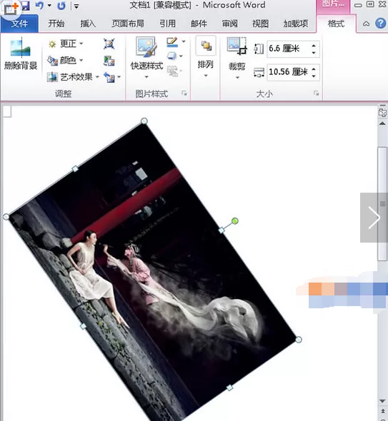This screenshot has height=421, width=388.
Task: Click the vertical scrollbar down arrow
Action: (382, 401)
